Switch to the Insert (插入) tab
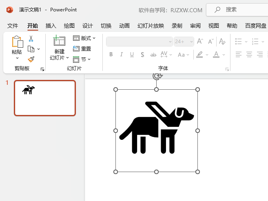268x201 pixels. tap(51, 26)
